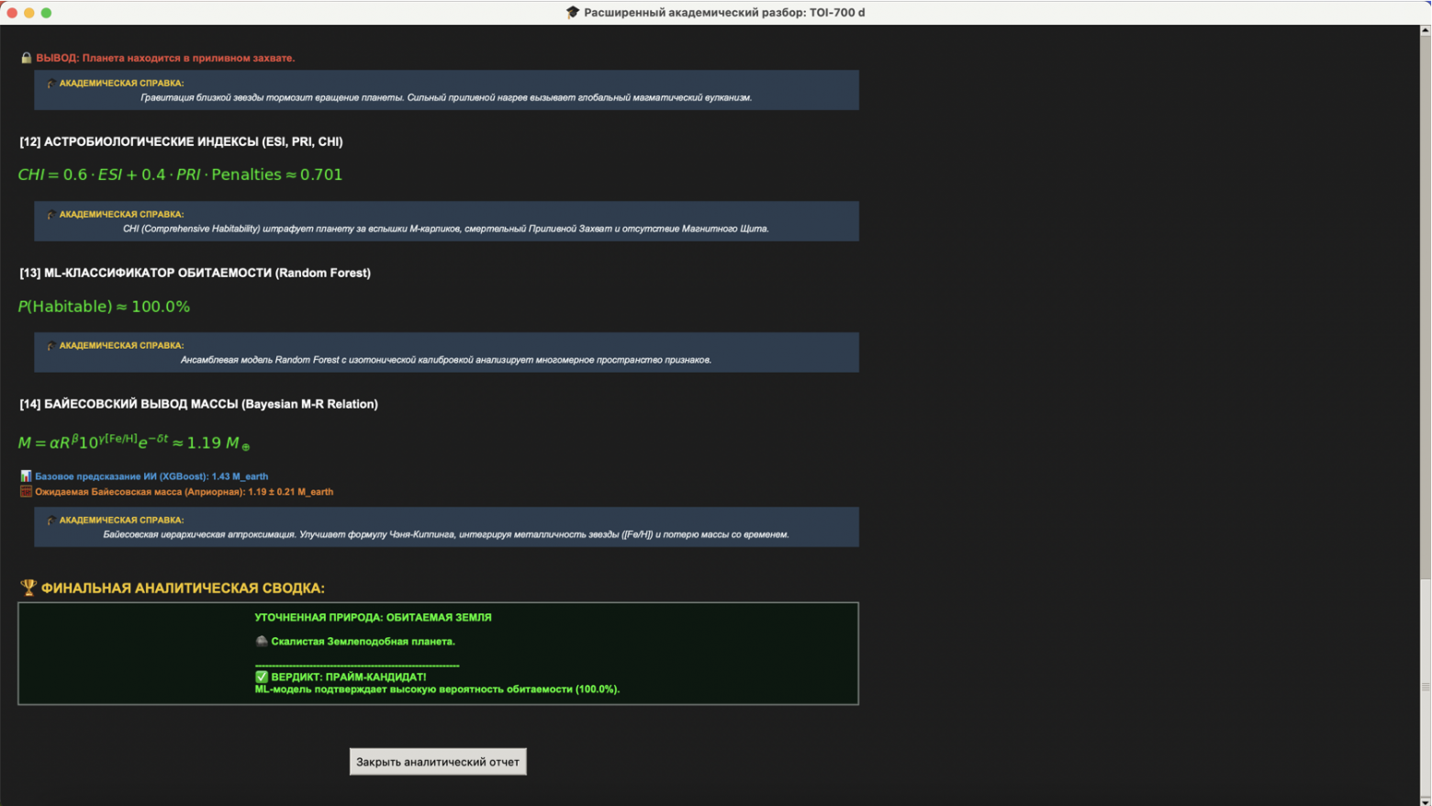
Task: Click the close report button
Action: click(x=438, y=762)
